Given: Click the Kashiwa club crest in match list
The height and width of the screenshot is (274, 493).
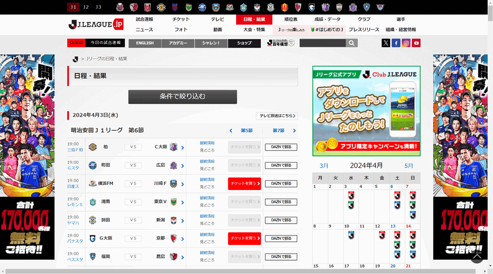Looking at the screenshot, I should 93,147.
